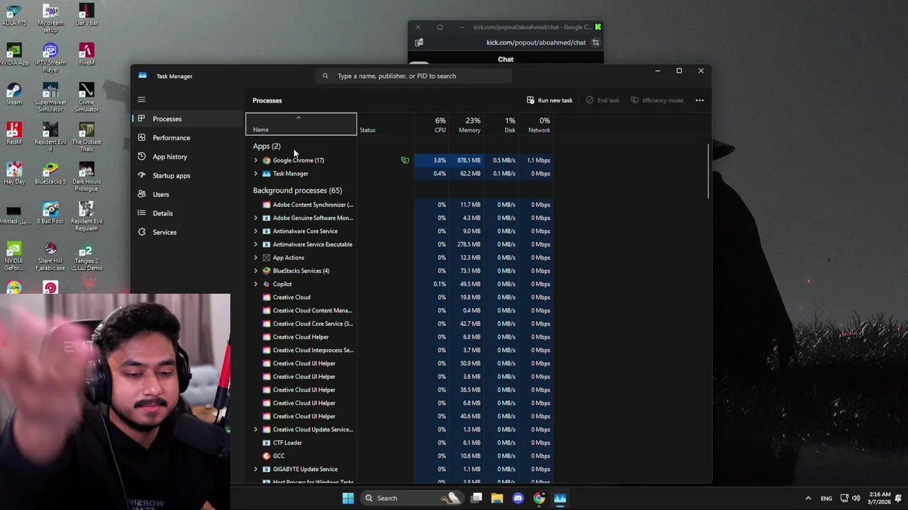
Task: Select the 8 Ball Pool desktop icon
Action: [50, 213]
